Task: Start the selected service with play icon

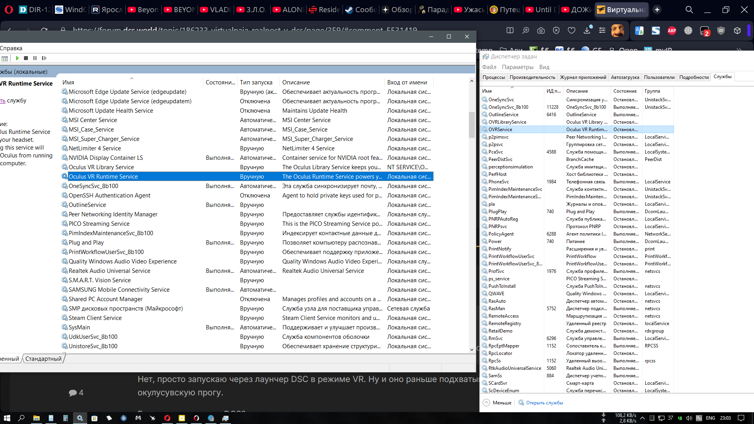Action: (17, 58)
